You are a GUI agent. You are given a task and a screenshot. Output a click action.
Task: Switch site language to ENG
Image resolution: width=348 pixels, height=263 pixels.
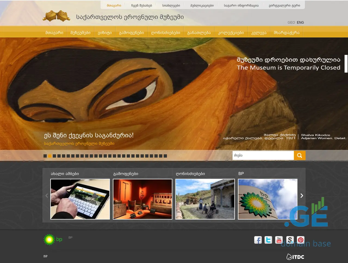pyautogui.click(x=300, y=23)
